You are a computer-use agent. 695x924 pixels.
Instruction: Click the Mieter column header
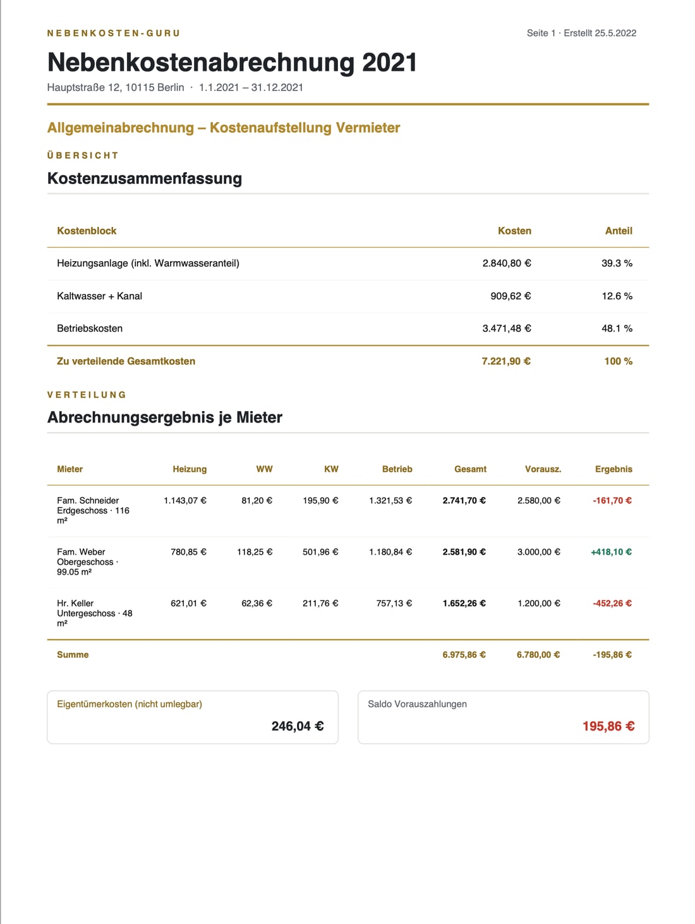tap(69, 469)
